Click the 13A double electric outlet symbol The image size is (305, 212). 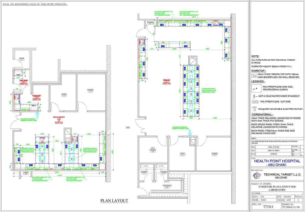click(254, 109)
